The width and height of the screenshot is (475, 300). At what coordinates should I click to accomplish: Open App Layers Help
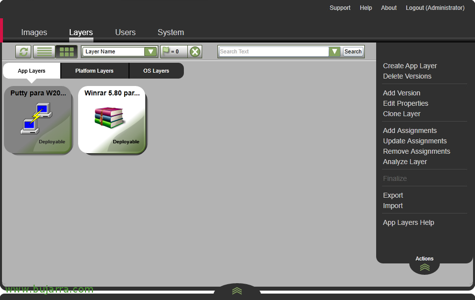[409, 222]
